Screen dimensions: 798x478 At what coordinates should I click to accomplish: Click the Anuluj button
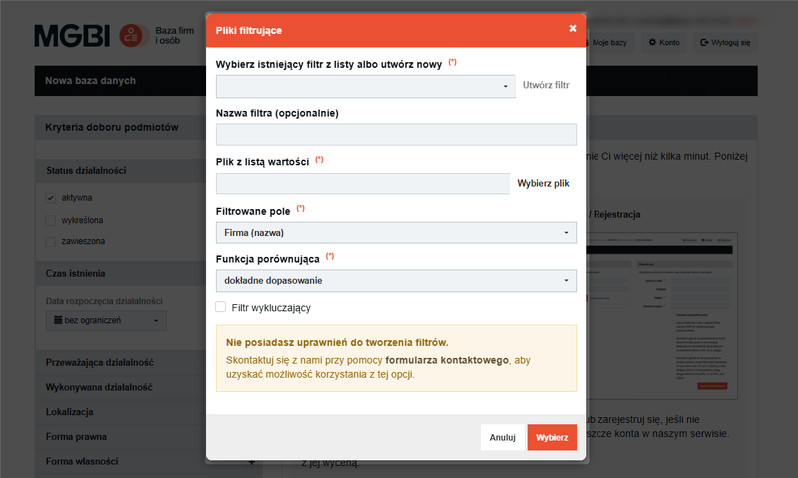(x=502, y=437)
